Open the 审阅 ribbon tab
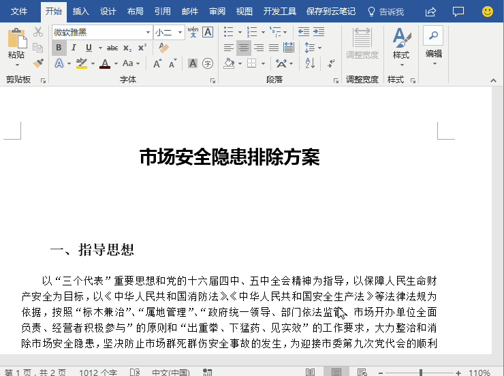The image size is (504, 376). [217, 12]
